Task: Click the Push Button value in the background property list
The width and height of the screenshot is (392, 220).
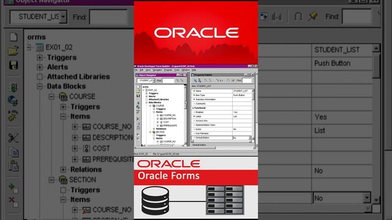Action: point(332,64)
